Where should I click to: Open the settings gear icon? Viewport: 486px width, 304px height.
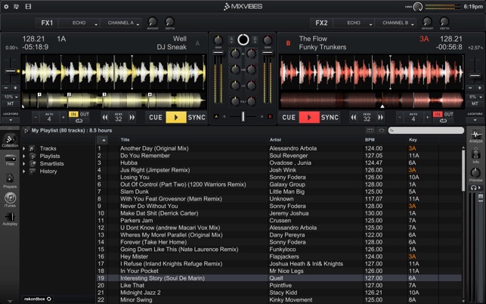[6, 6]
